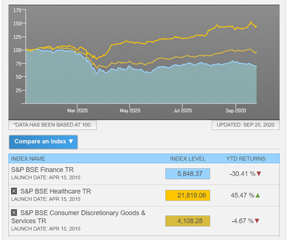Click the Finance TR launch date text
This screenshot has height=240, width=291.
click(x=46, y=178)
